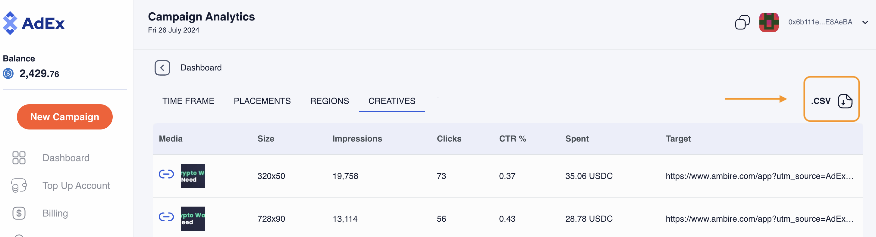Click the New Campaign button
Screen dimensions: 876x237
pyautogui.click(x=64, y=117)
